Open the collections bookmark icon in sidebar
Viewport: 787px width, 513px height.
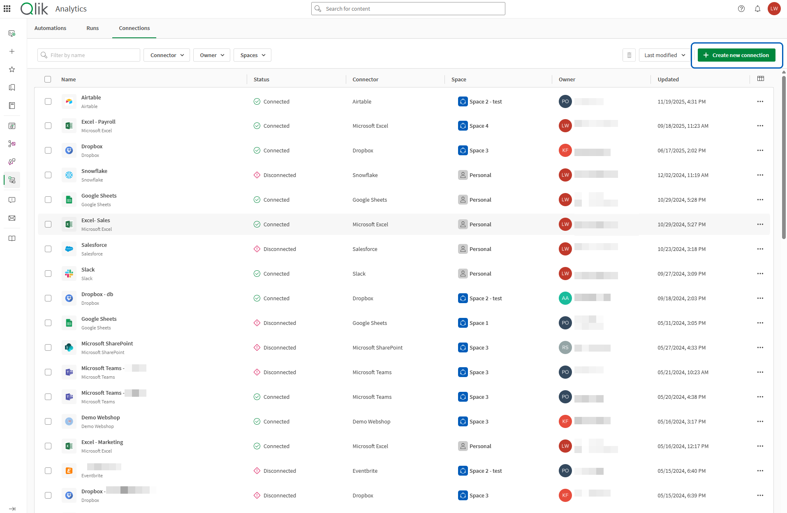pyautogui.click(x=12, y=87)
